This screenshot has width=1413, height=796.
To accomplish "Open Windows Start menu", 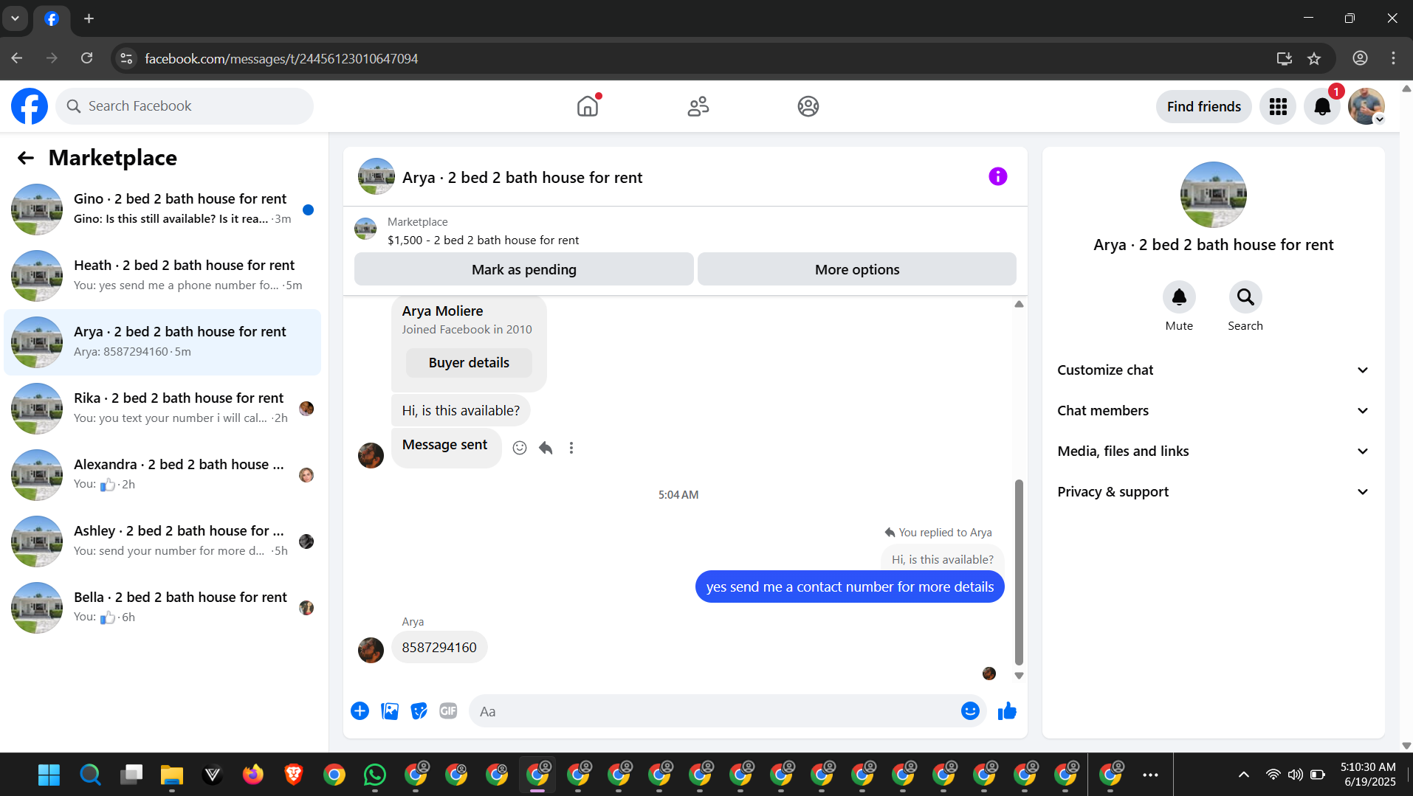I will [49, 775].
